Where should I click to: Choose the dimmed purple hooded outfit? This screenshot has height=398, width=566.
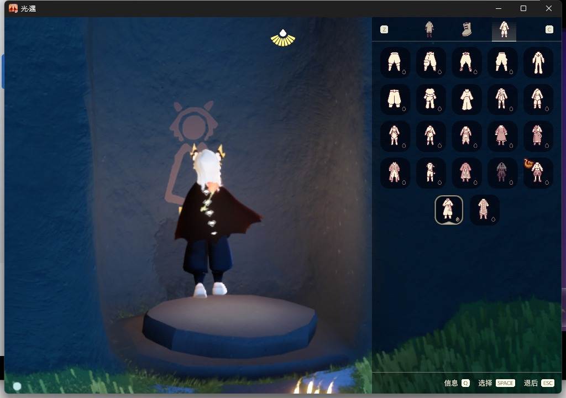(502, 172)
